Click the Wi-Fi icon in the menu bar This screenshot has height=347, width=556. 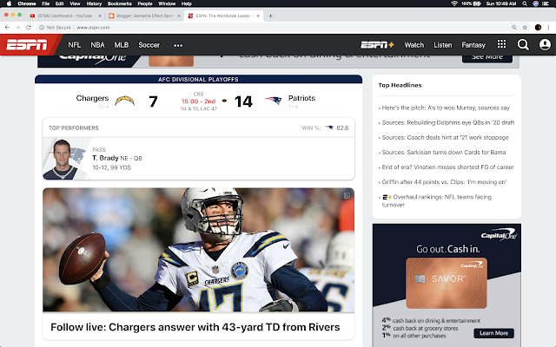coord(453,3)
